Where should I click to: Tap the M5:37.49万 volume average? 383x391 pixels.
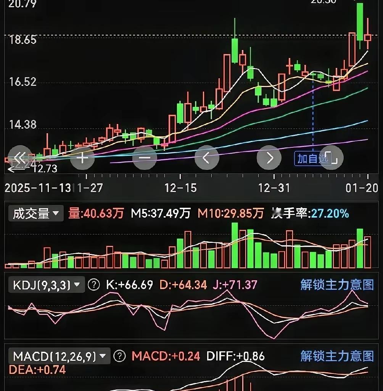pos(161,214)
